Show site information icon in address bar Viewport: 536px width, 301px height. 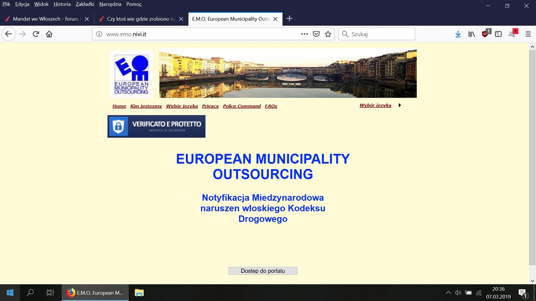[99, 34]
